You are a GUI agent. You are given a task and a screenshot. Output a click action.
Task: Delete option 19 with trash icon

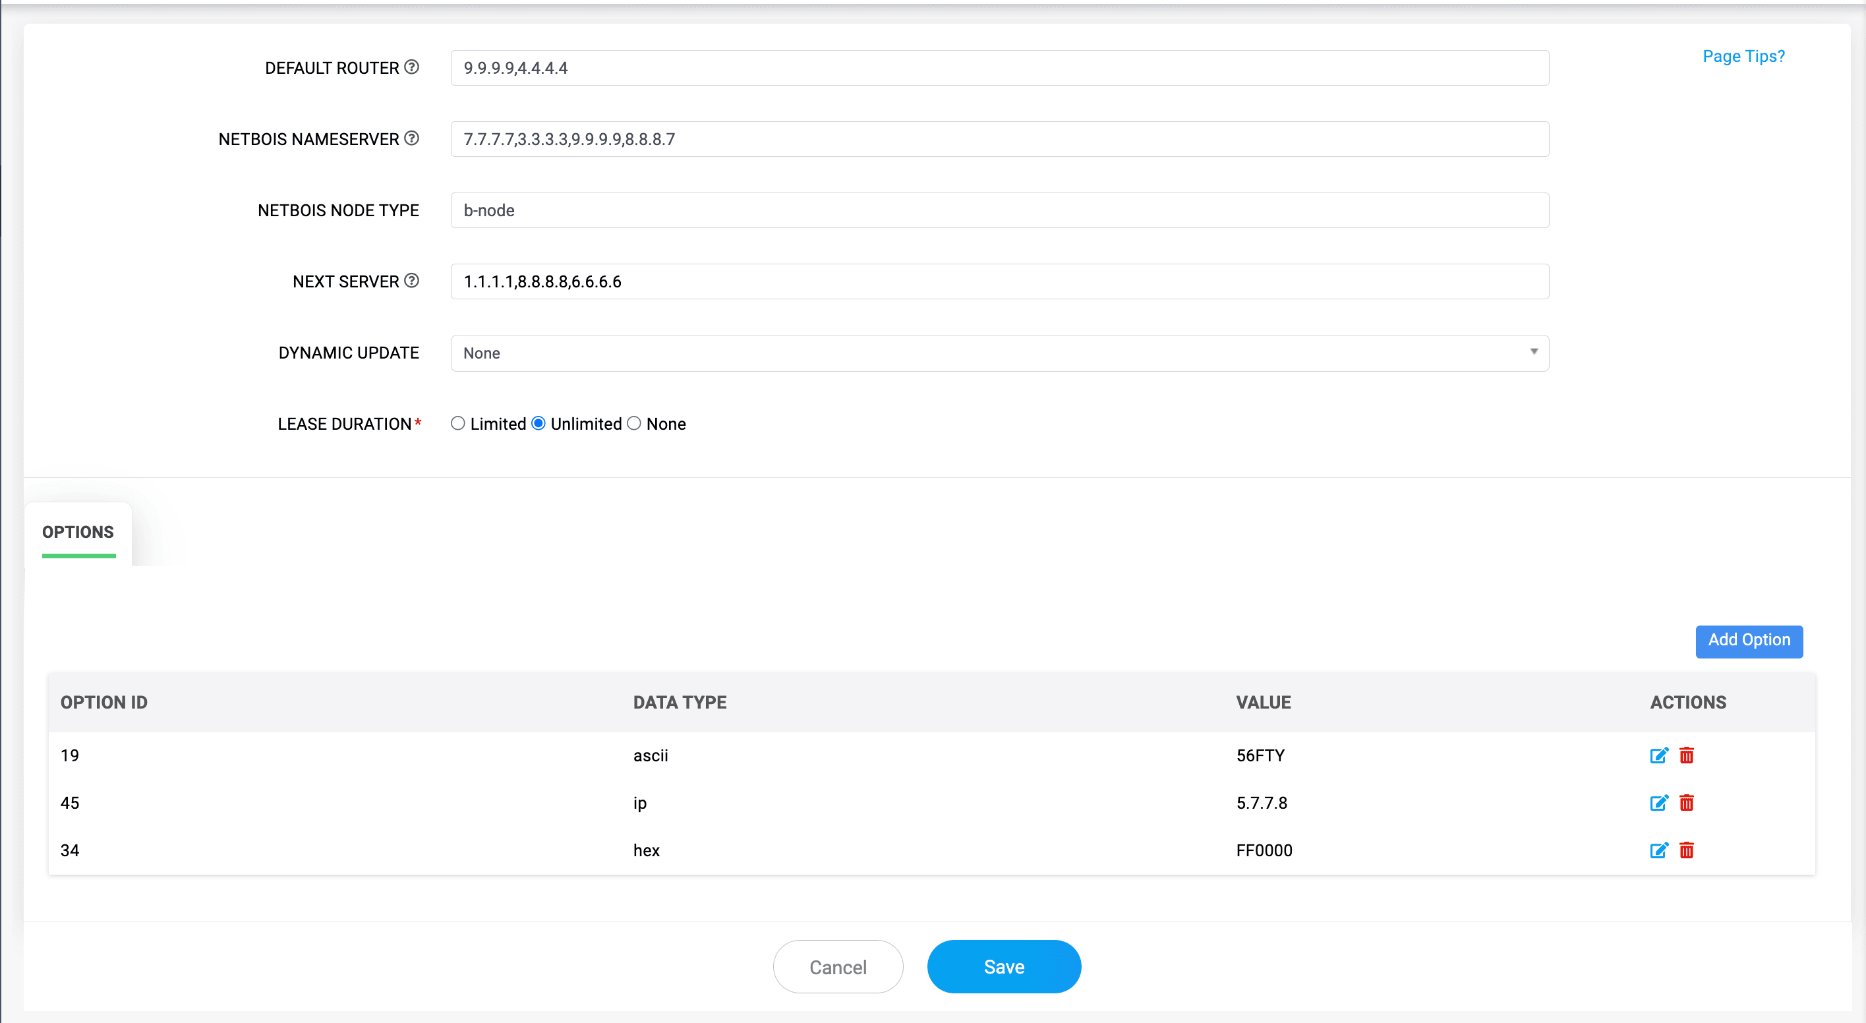[1686, 755]
